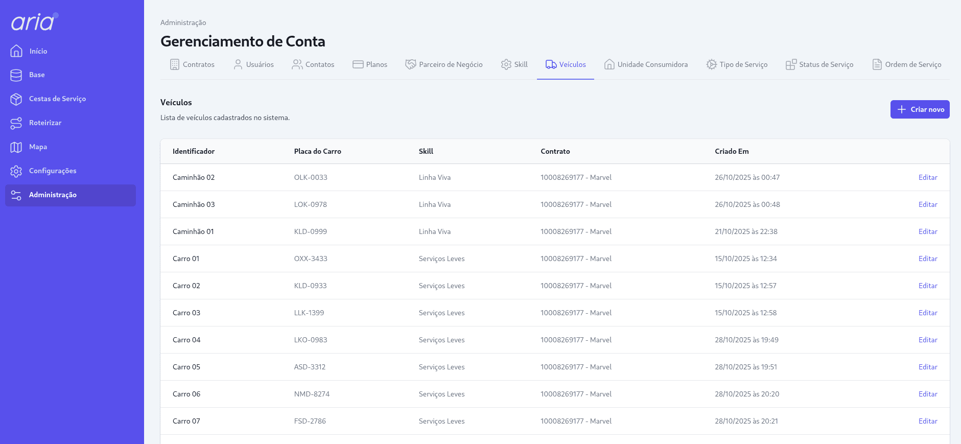This screenshot has width=961, height=444.
Task: Click the Configurações gear icon
Action: 16,171
